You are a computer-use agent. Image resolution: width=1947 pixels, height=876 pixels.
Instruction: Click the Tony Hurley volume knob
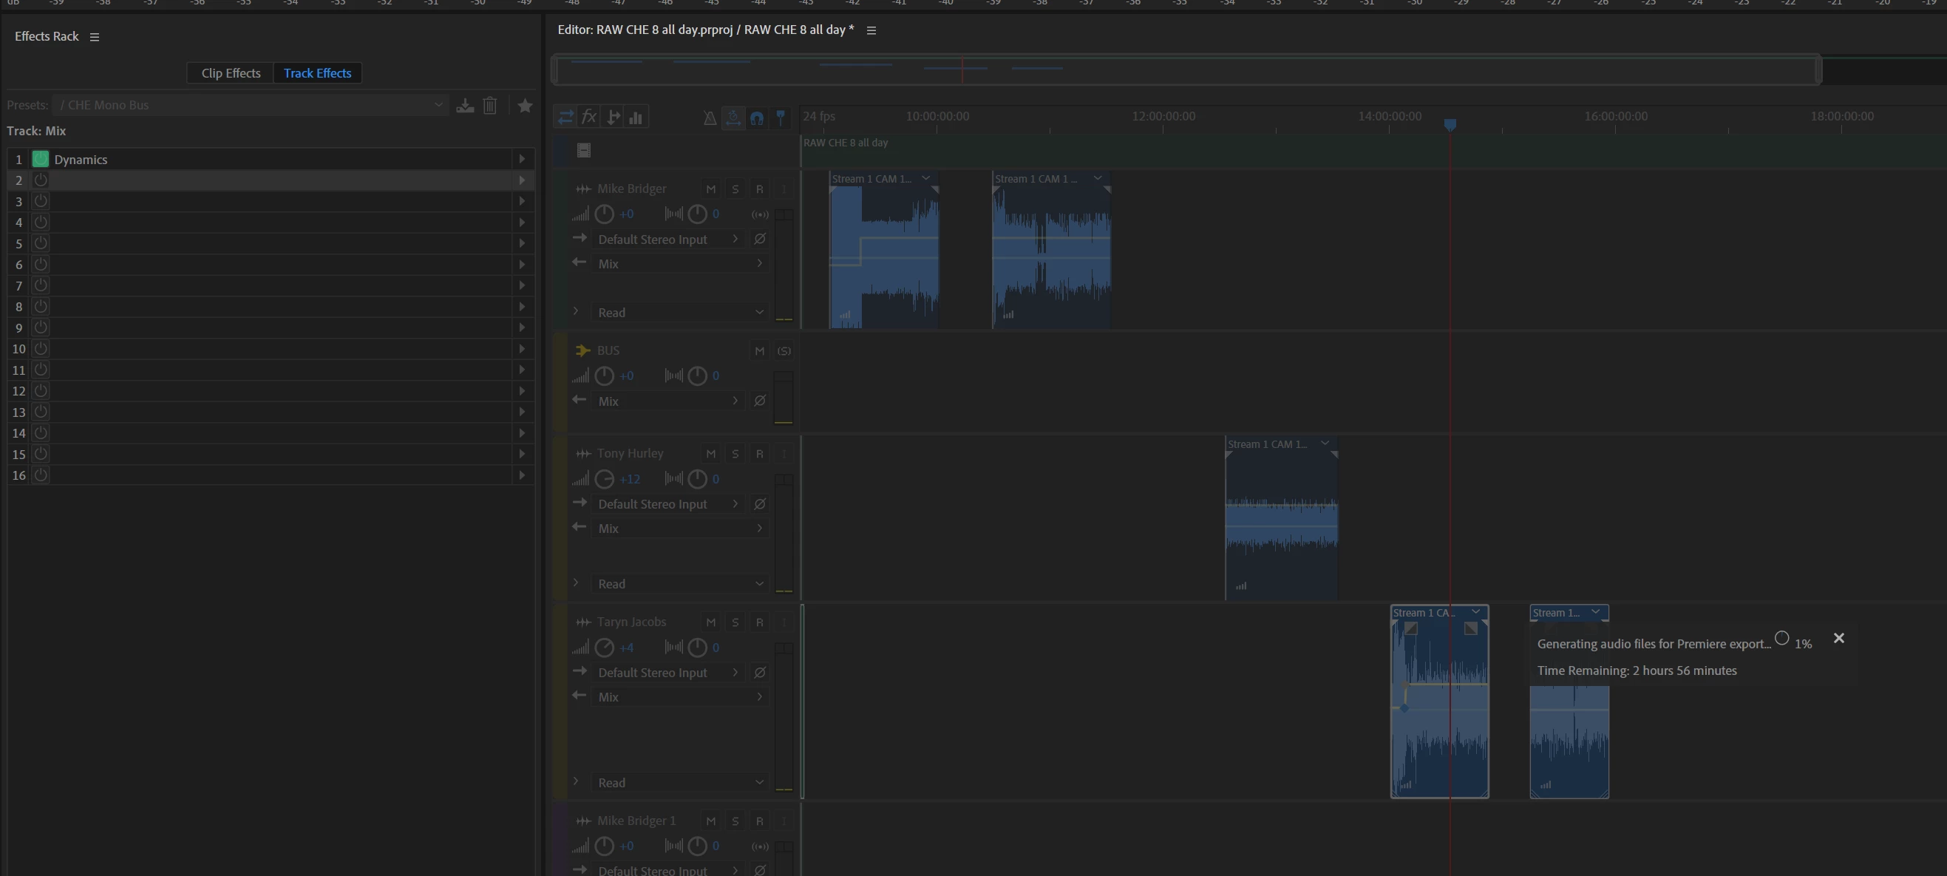[x=604, y=479]
